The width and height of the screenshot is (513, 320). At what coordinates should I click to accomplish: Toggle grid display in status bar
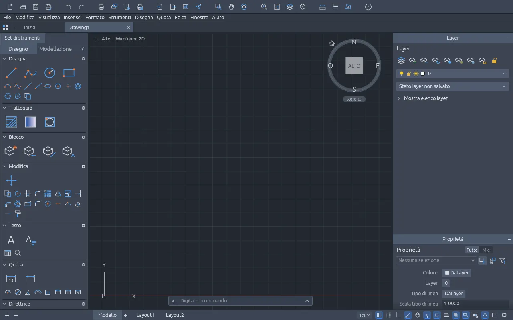coord(379,315)
